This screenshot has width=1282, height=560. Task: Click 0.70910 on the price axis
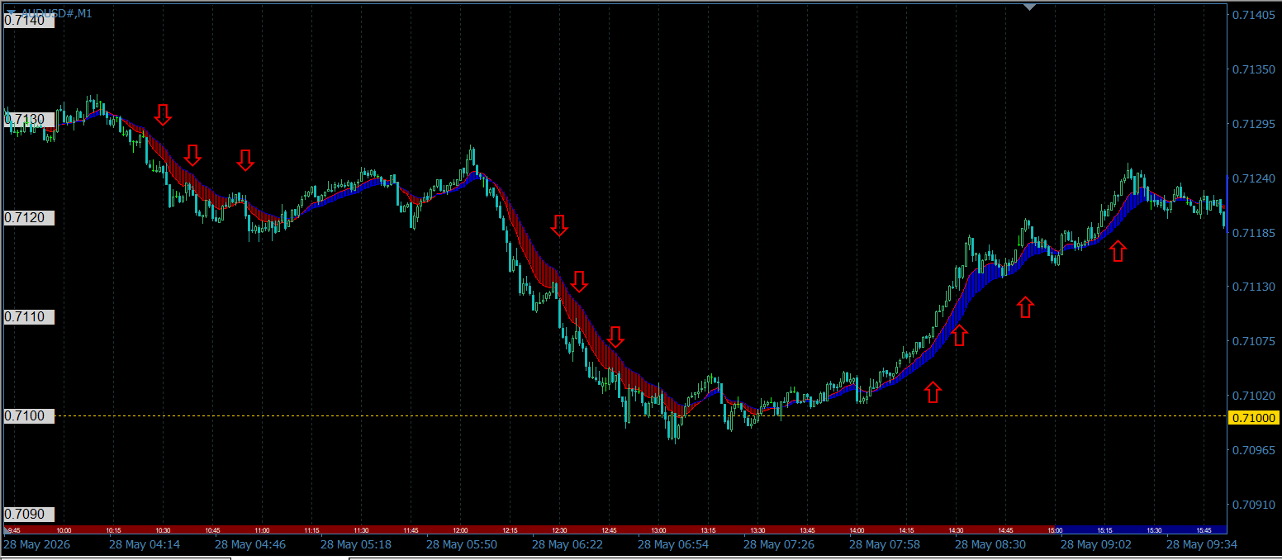pyautogui.click(x=1255, y=504)
